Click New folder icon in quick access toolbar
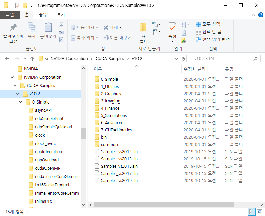This screenshot has width=265, height=216. (25, 6)
